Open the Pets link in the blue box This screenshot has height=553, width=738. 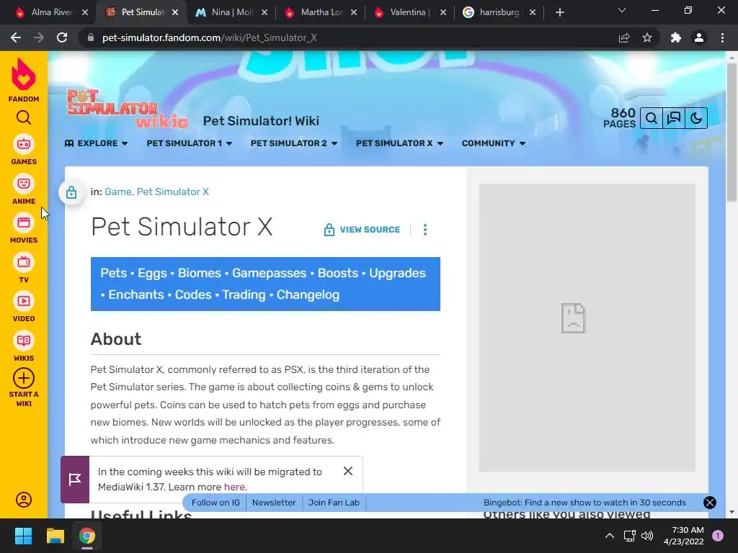point(113,273)
